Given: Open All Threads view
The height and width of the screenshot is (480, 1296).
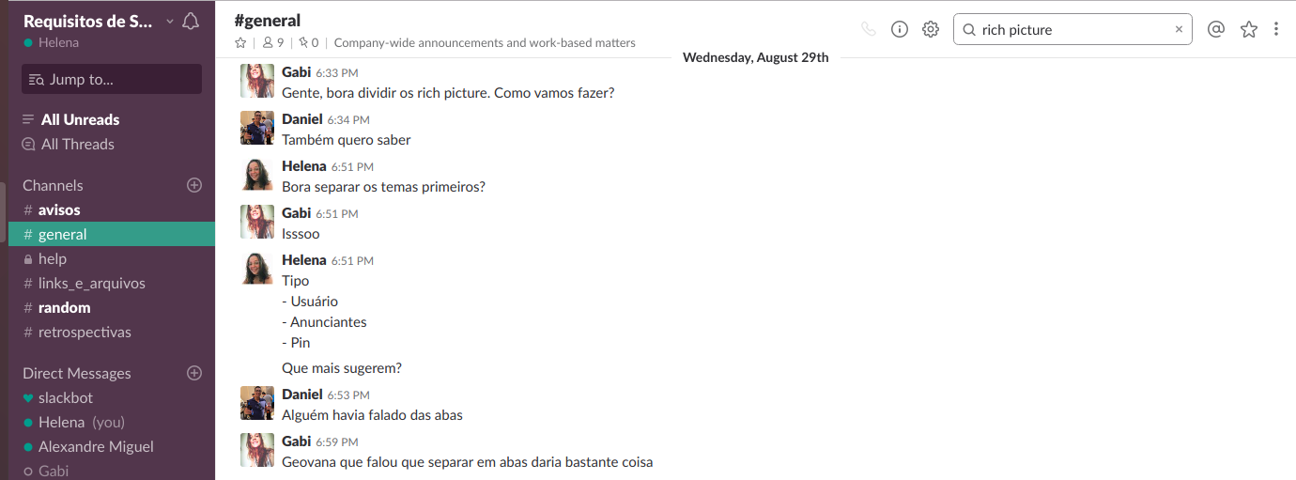Looking at the screenshot, I should point(78,144).
